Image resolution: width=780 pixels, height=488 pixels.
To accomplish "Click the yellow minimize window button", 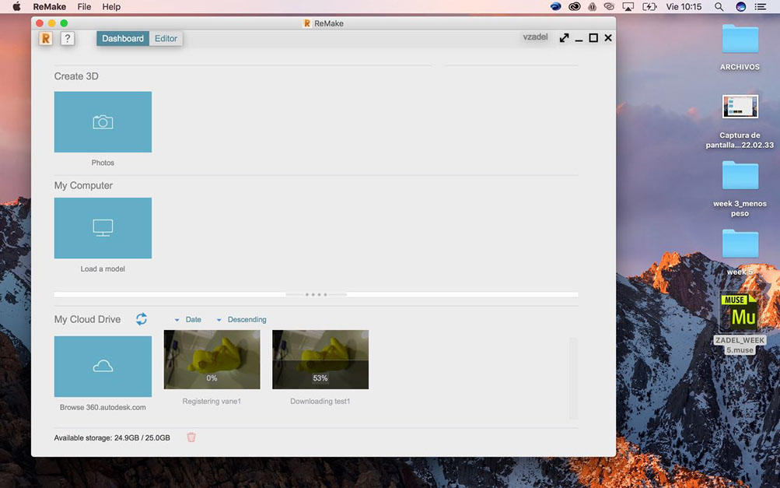I will 52,23.
